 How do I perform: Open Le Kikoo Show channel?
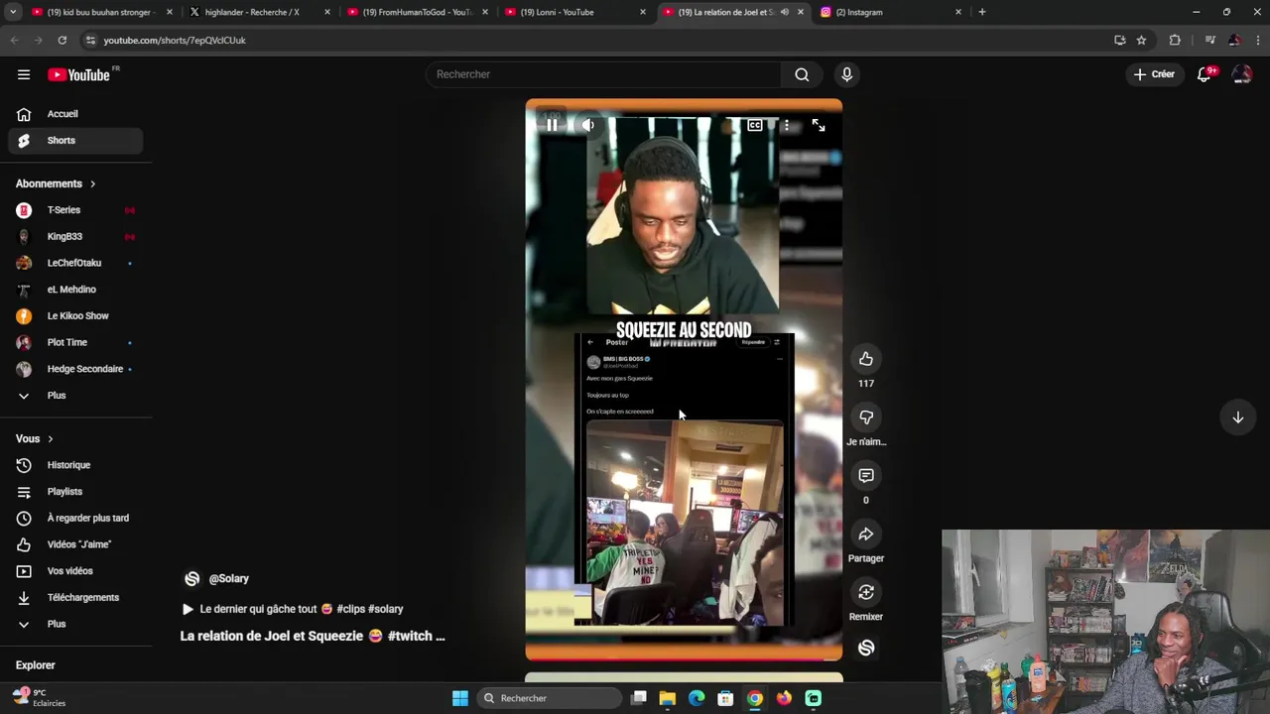pyautogui.click(x=75, y=316)
